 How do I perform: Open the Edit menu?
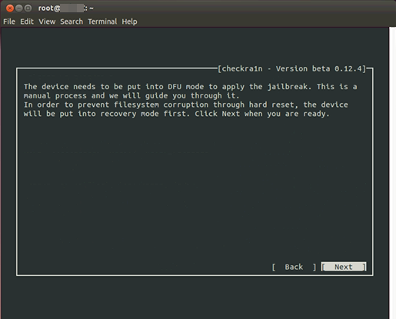click(27, 22)
